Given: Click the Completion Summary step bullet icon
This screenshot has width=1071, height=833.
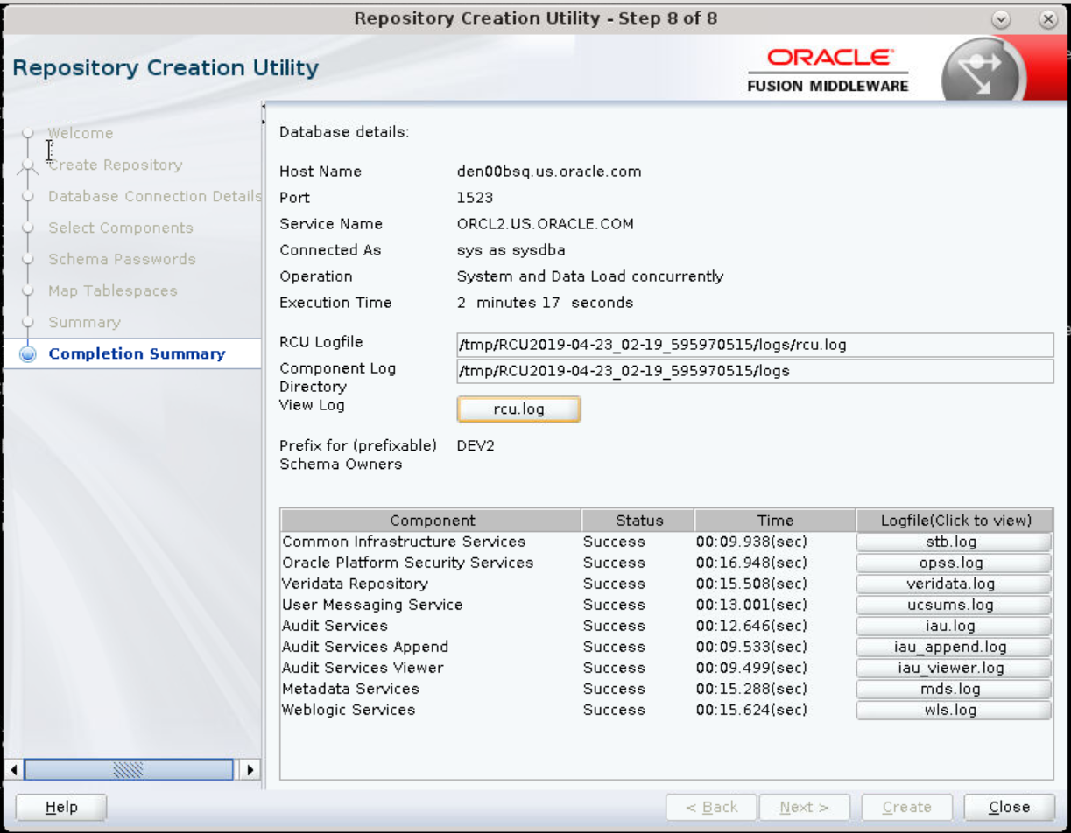Looking at the screenshot, I should pyautogui.click(x=28, y=354).
